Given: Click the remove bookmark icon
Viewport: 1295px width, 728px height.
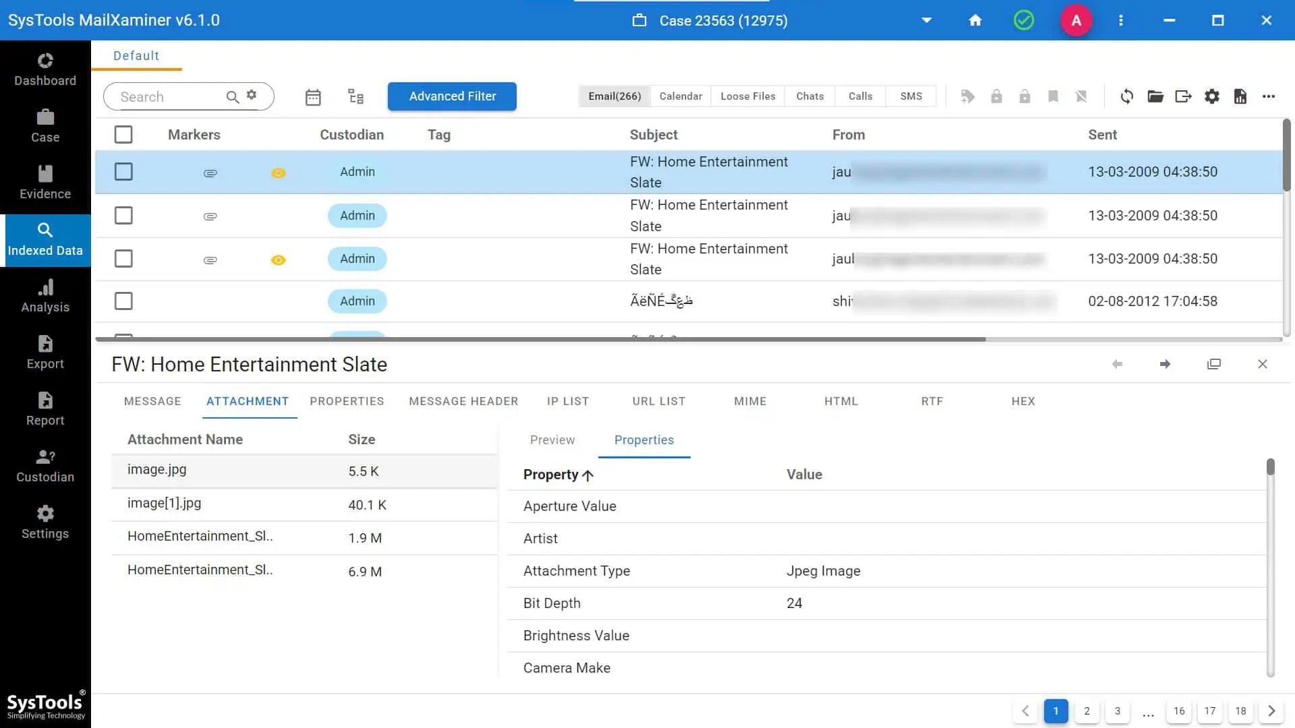Looking at the screenshot, I should coord(1081,96).
